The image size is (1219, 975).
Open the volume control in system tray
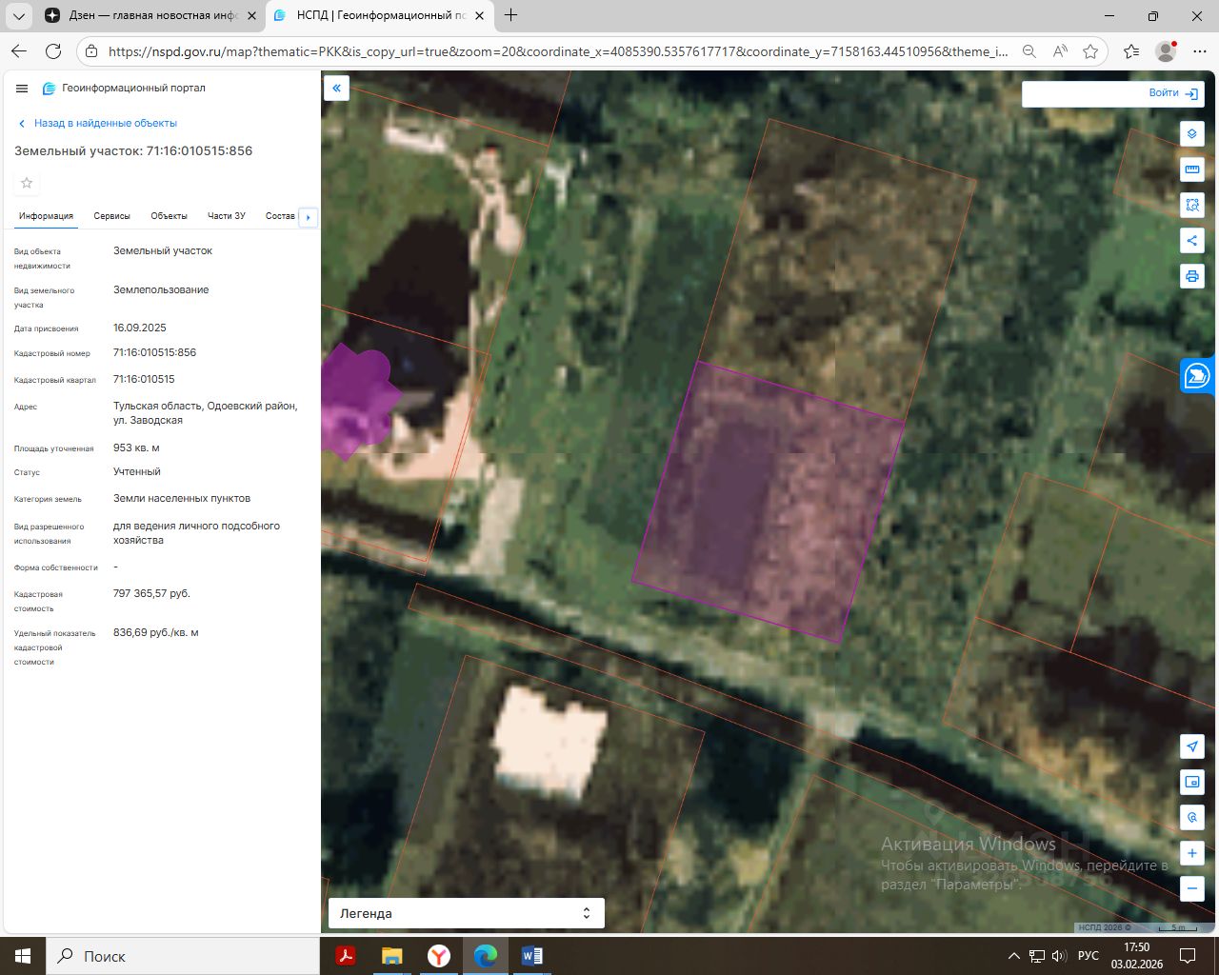click(1058, 956)
